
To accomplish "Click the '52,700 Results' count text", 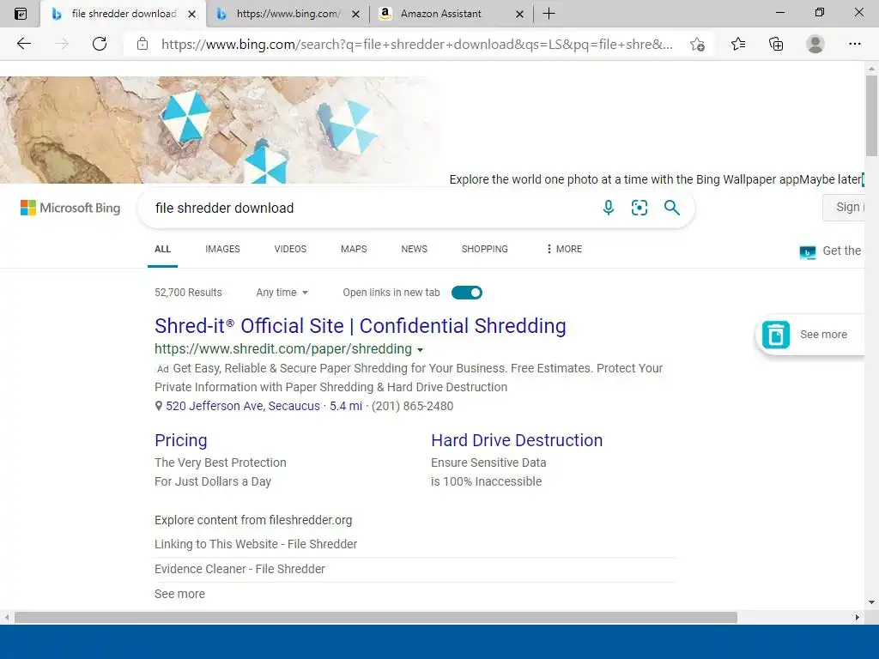I will pyautogui.click(x=188, y=293).
